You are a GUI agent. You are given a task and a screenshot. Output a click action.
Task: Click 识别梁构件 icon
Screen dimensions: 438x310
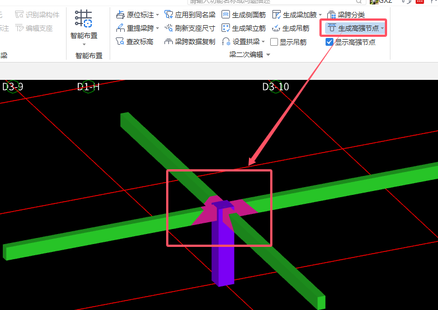coord(19,14)
